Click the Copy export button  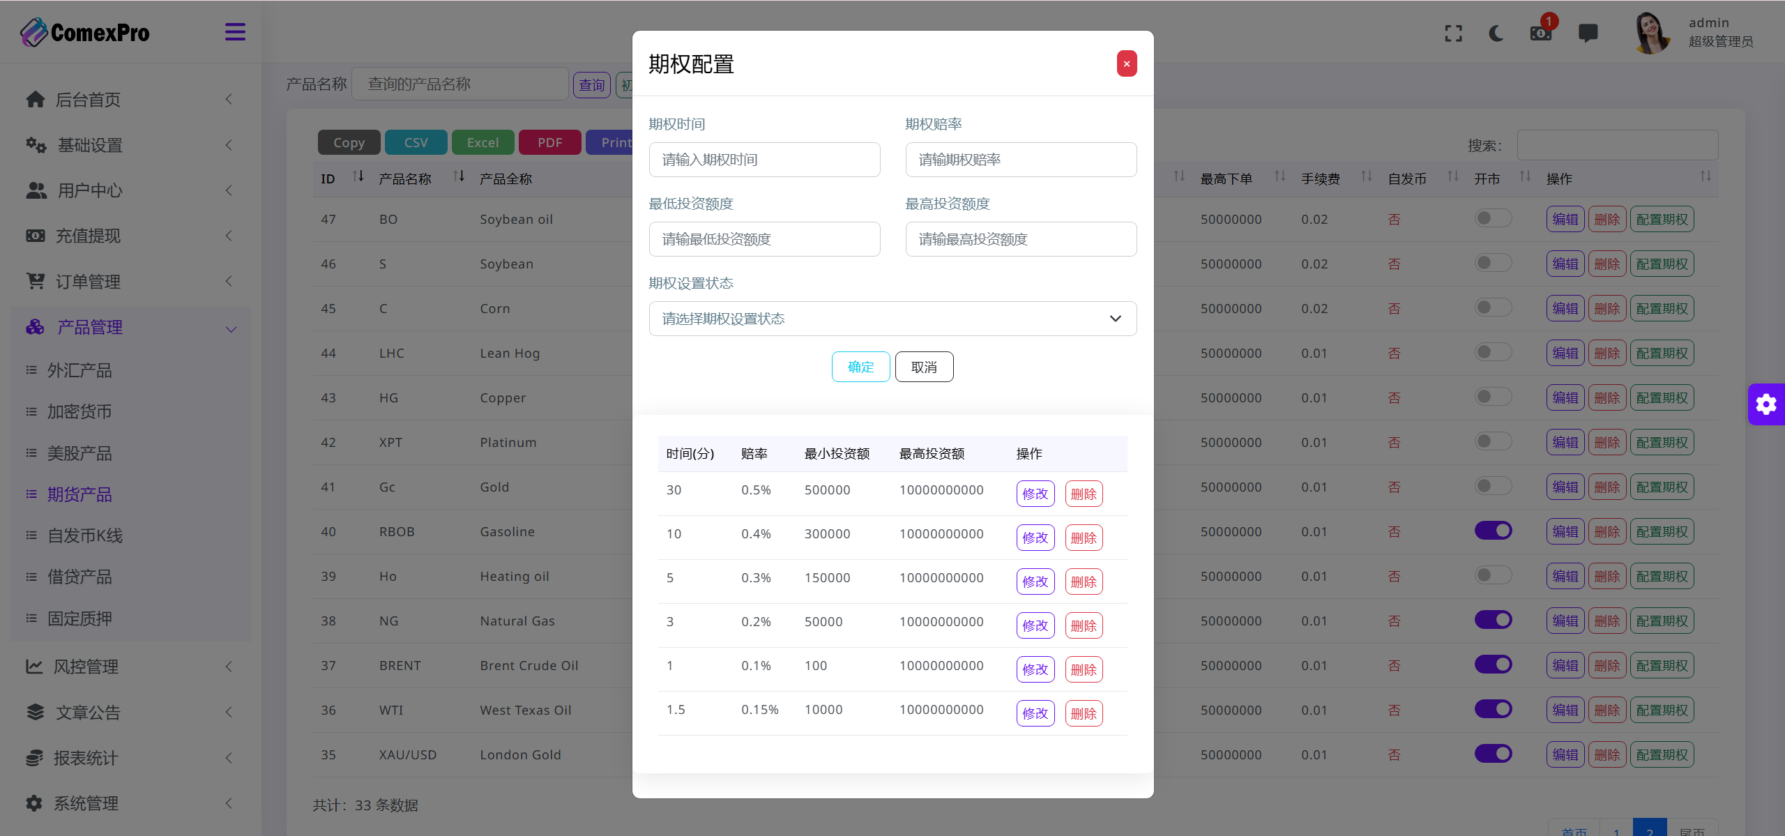point(349,142)
